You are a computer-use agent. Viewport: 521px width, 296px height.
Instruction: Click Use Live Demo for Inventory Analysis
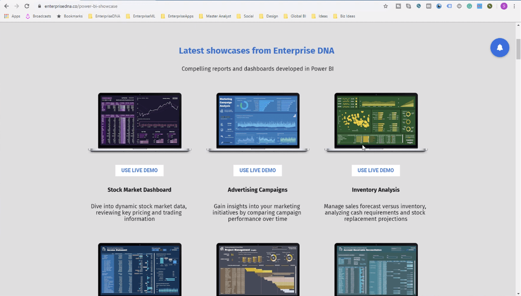point(375,170)
